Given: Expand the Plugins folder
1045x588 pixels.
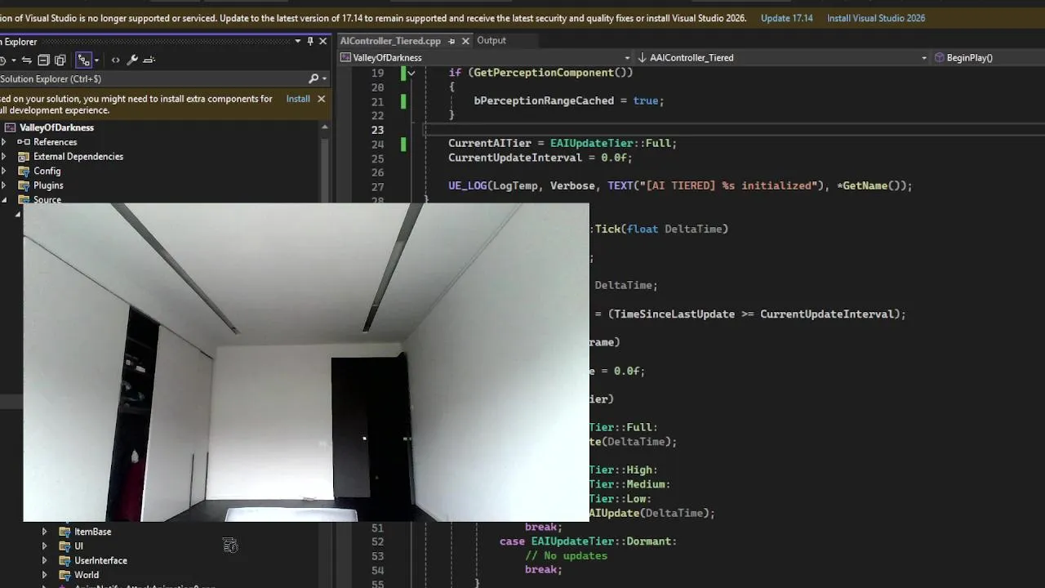Looking at the screenshot, I should click(x=4, y=185).
